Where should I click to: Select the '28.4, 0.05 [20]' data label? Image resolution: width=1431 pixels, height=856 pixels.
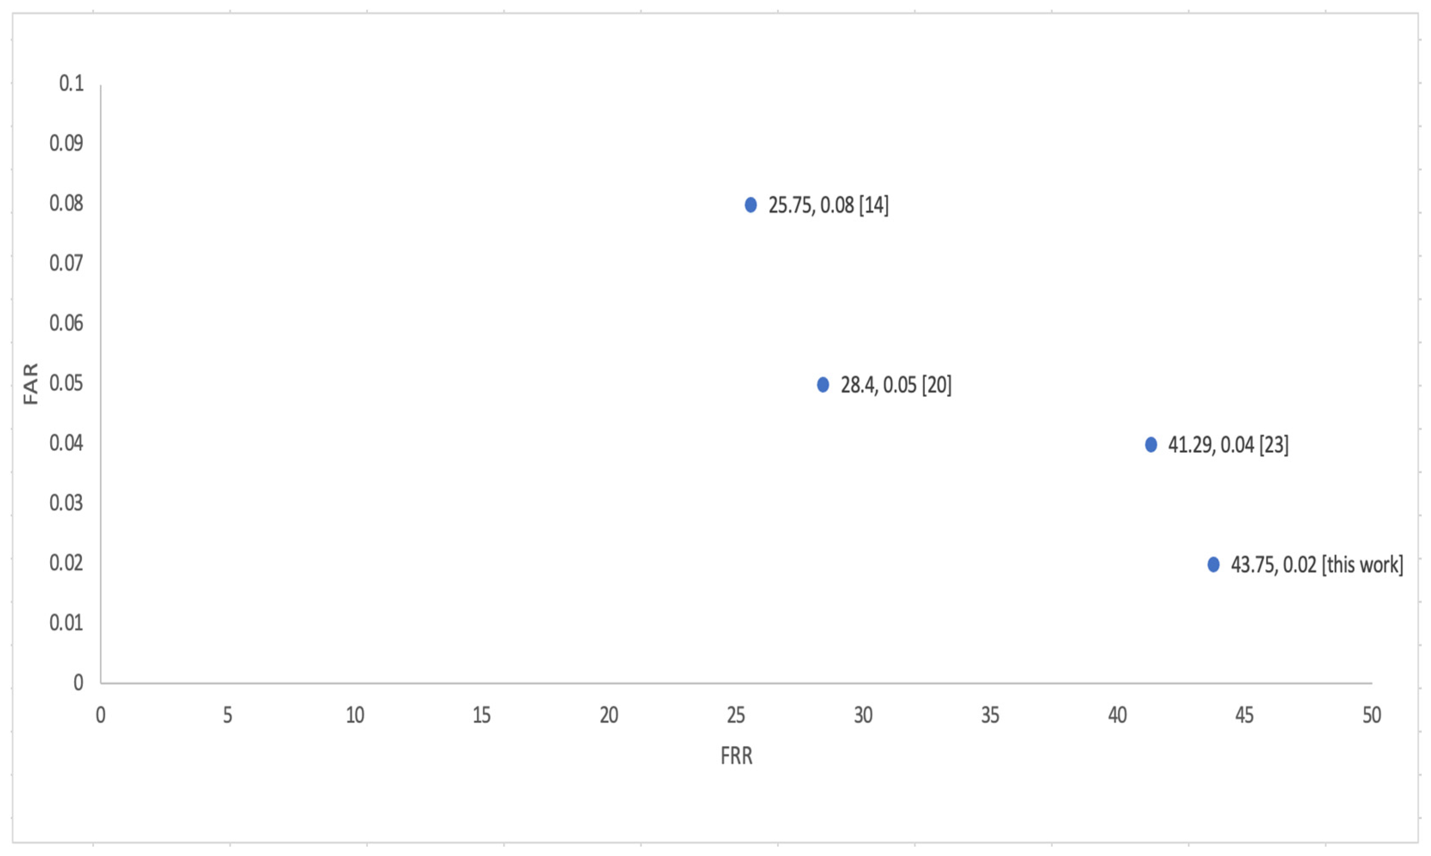(896, 385)
